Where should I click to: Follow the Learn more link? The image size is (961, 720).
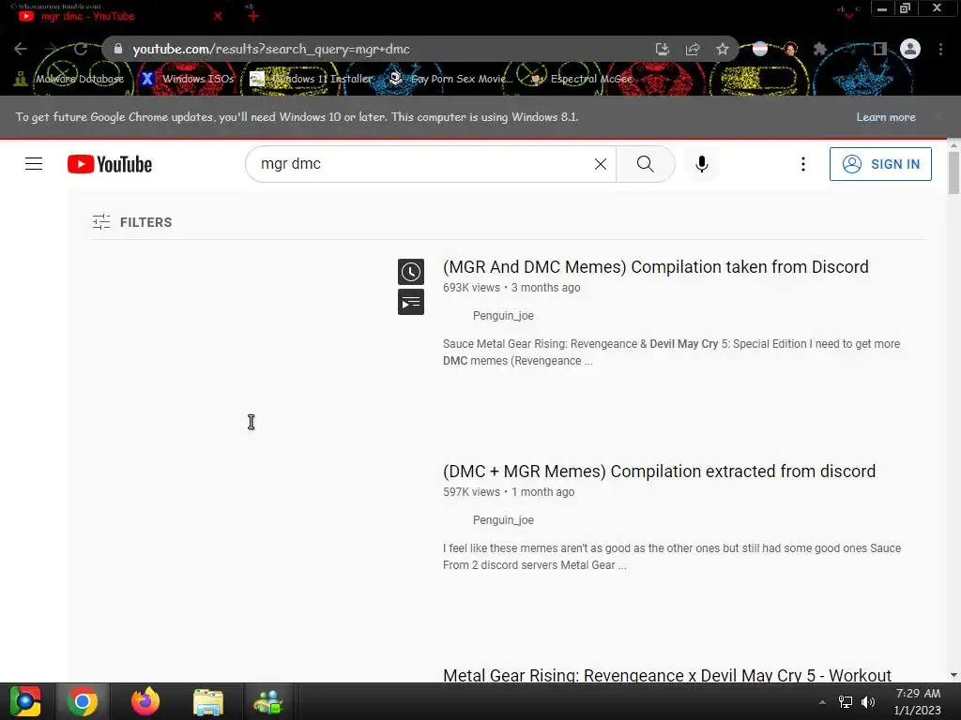click(x=886, y=117)
